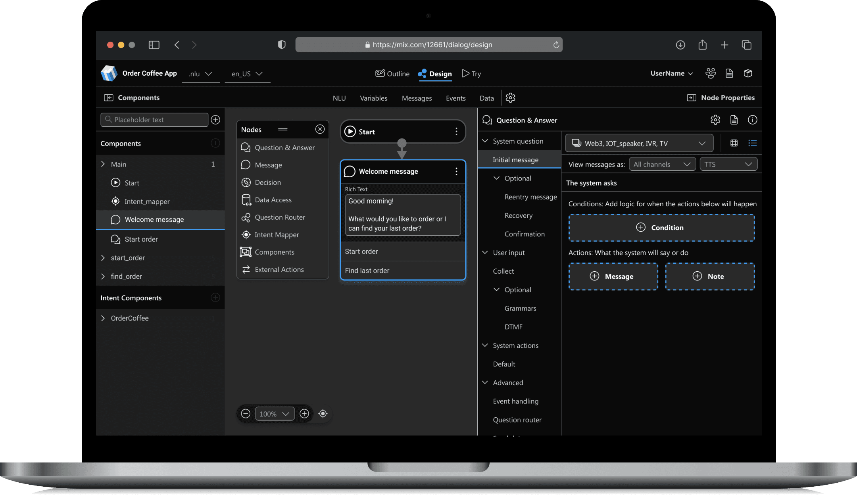This screenshot has height=495, width=857.
Task: Click the recenter canvas target icon
Action: coord(323,414)
